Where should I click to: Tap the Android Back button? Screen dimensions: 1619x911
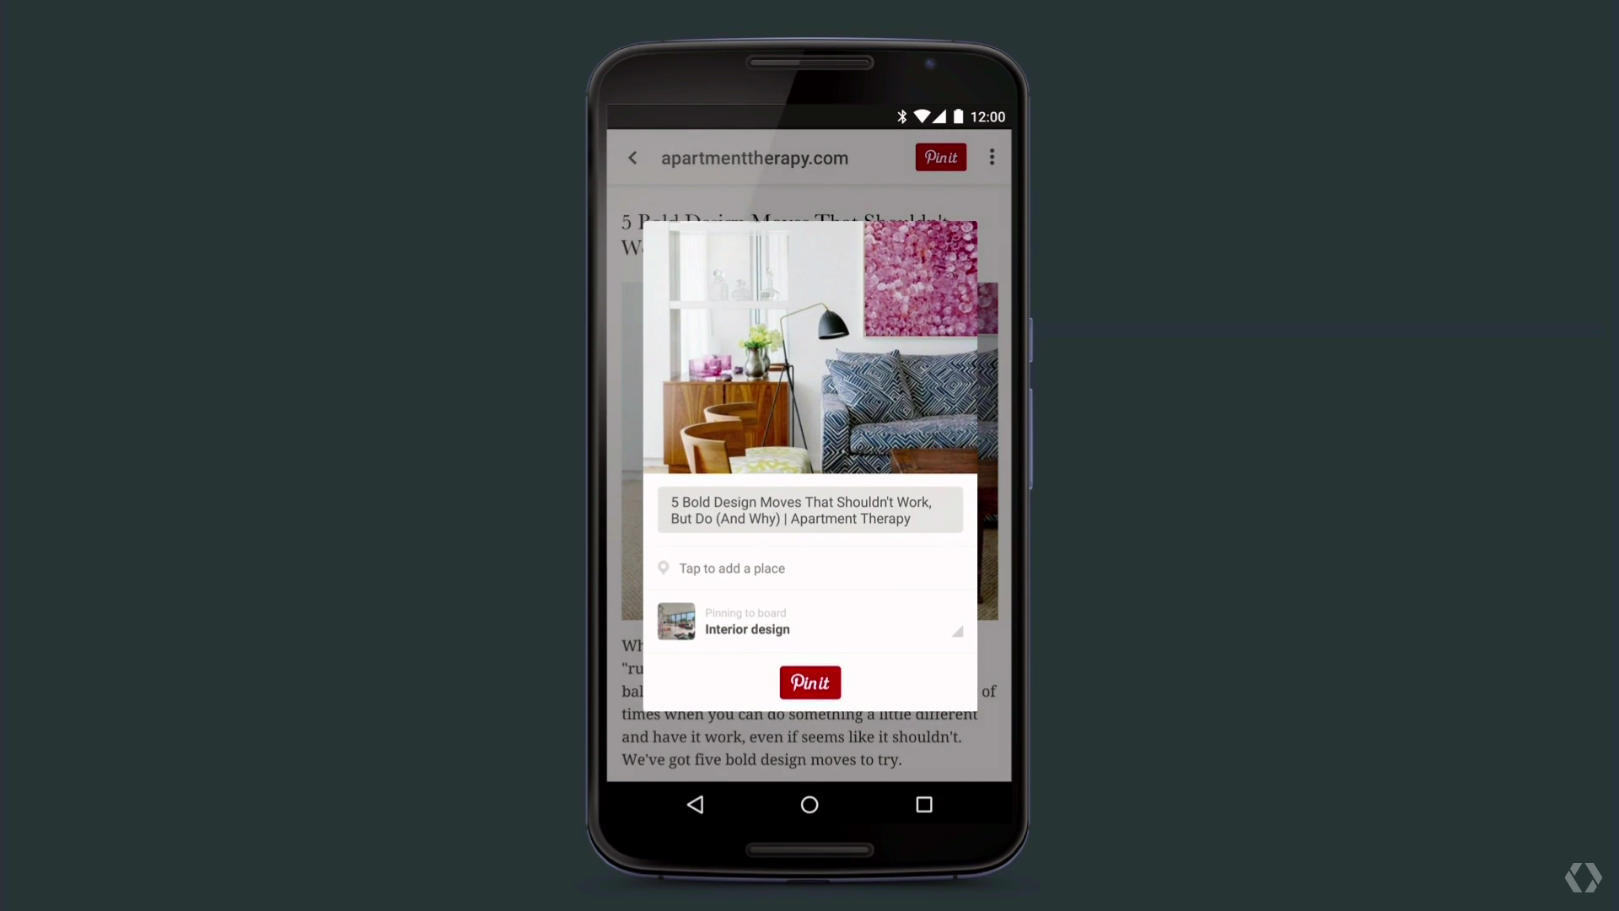tap(695, 804)
